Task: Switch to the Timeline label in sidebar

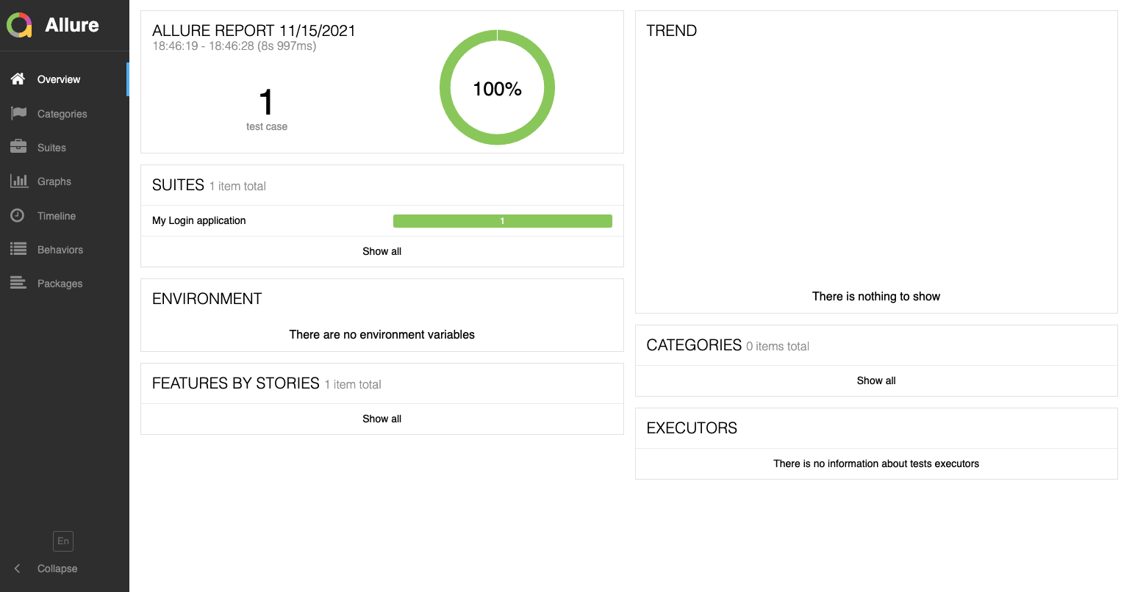Action: (57, 216)
